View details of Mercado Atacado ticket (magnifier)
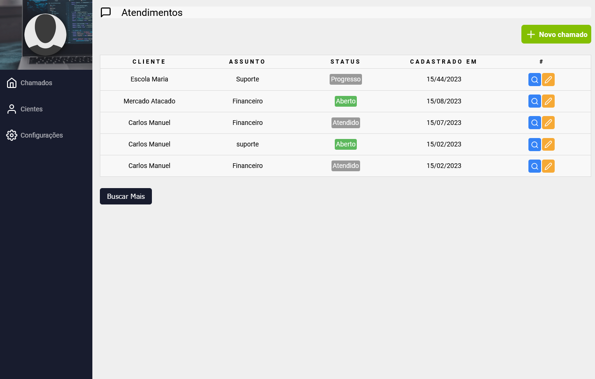The image size is (595, 379). pos(535,101)
